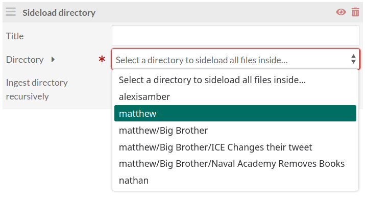This screenshot has height=201, width=365.
Task: Click the Sideload directory heading text
Action: tap(59, 13)
